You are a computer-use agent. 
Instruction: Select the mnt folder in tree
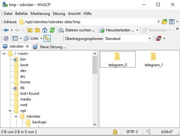pos(21,105)
